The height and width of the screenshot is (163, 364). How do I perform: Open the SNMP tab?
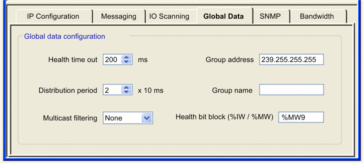(x=270, y=17)
